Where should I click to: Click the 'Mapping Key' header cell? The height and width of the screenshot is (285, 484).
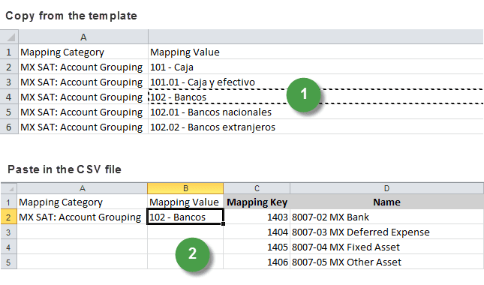click(257, 202)
